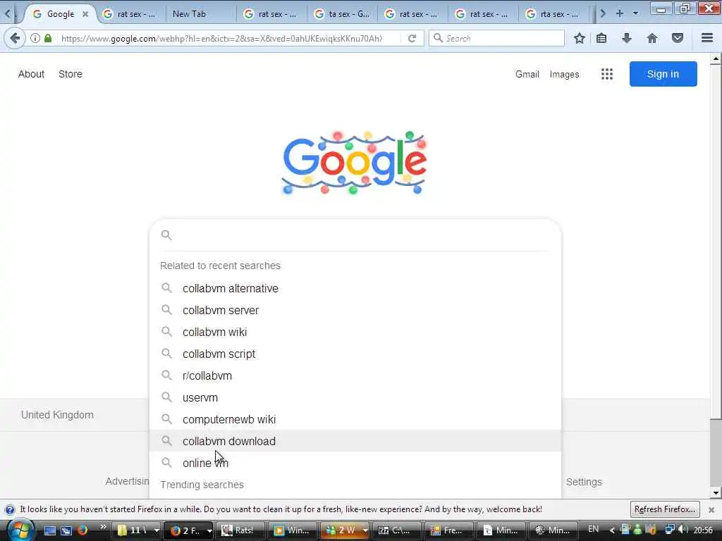Open the About link

[31, 74]
